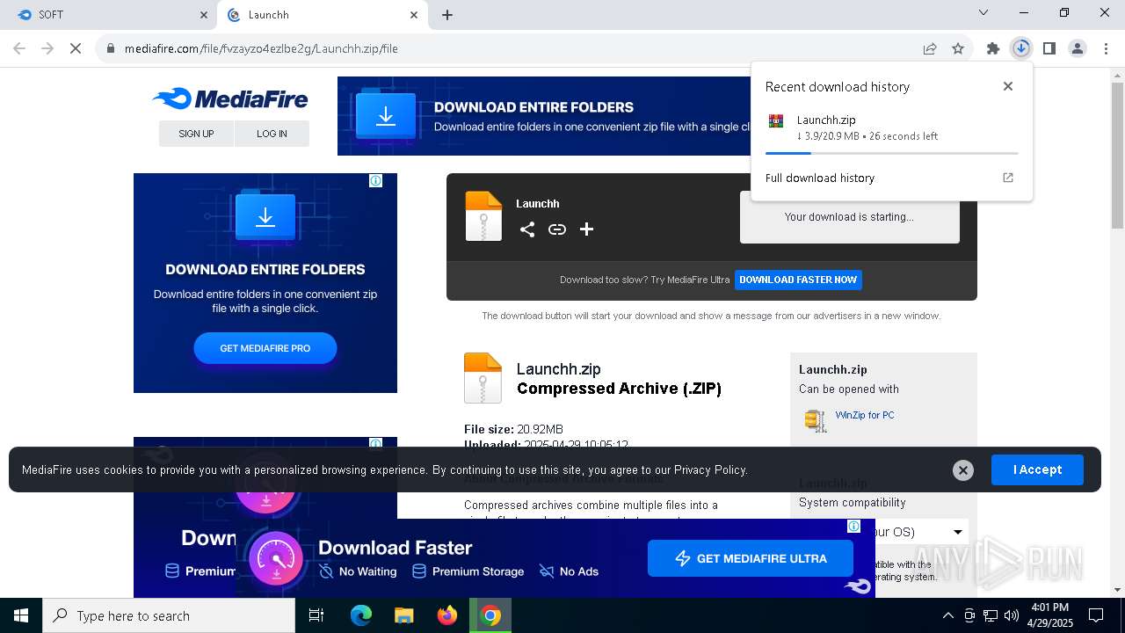This screenshot has height=633, width=1125.
Task: Click the volume tray icon
Action: pyautogui.click(x=1012, y=615)
